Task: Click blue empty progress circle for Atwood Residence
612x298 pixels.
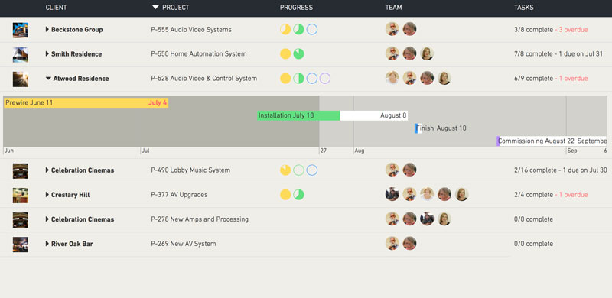Action: [x=312, y=79]
